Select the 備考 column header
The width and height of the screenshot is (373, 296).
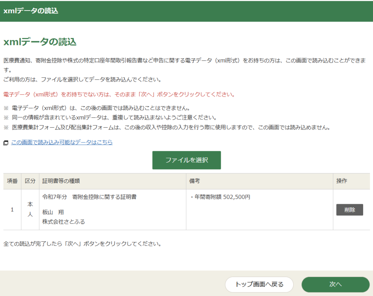point(195,181)
